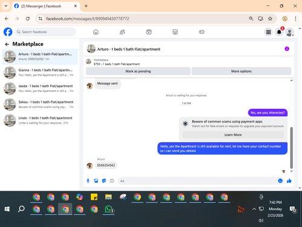Screen dimensions: 302x227
Task: Record a voice clip microphone icon
Action: [88, 181]
